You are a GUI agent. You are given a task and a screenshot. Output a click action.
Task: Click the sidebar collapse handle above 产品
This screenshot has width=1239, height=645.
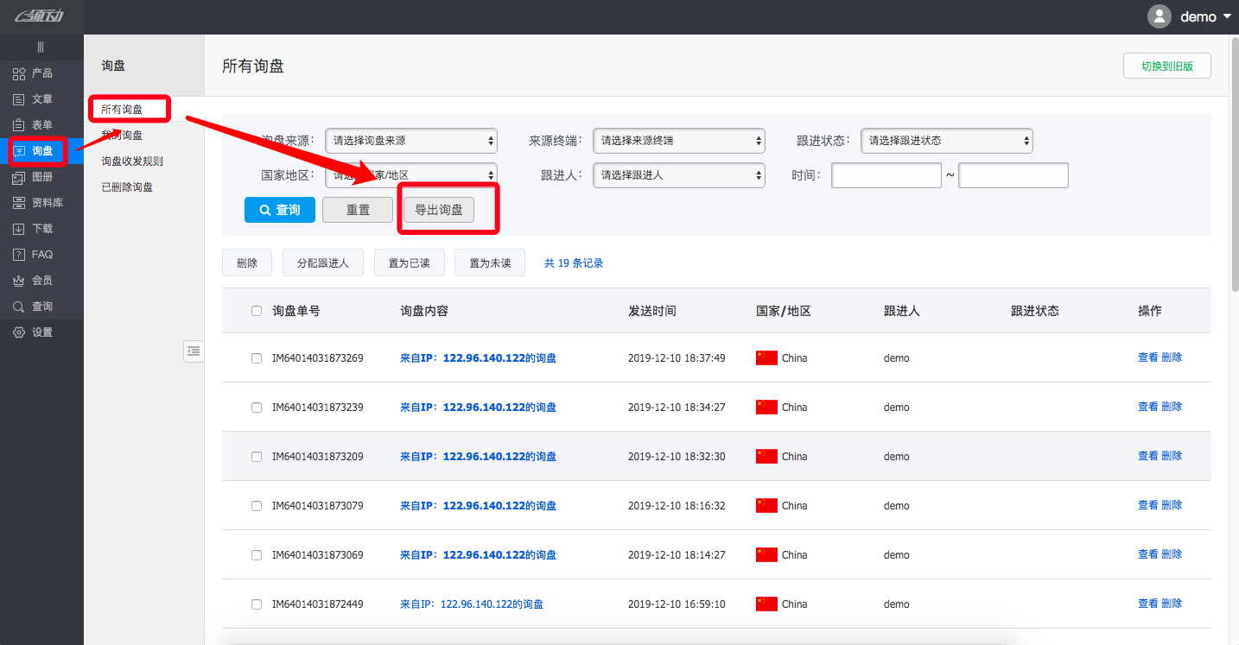pos(41,47)
